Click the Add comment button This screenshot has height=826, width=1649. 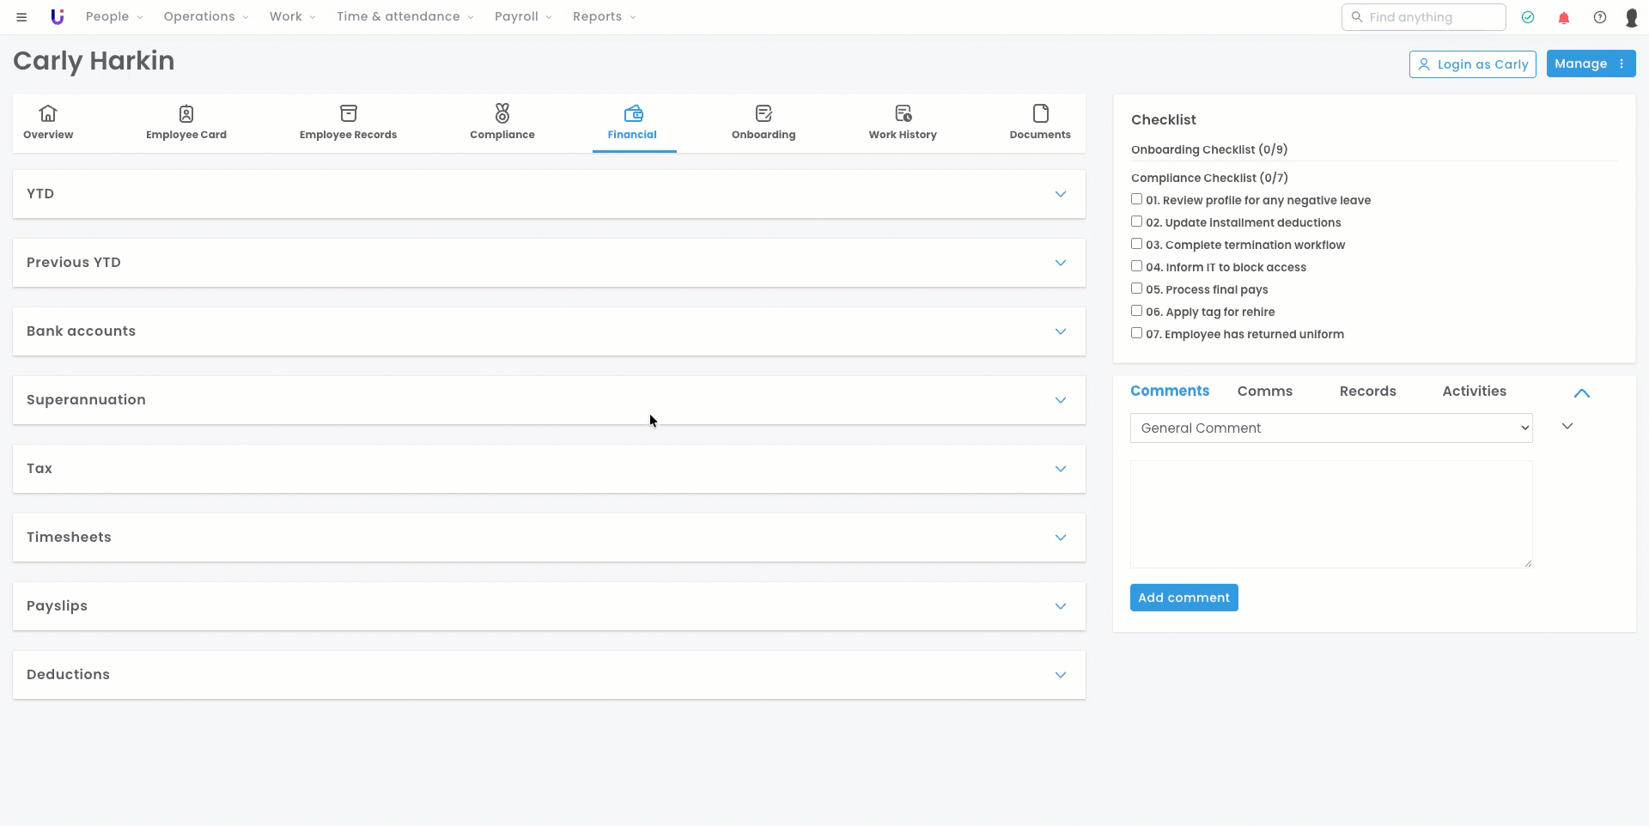pos(1184,598)
